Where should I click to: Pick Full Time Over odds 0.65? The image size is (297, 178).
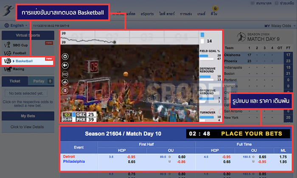point(262,157)
